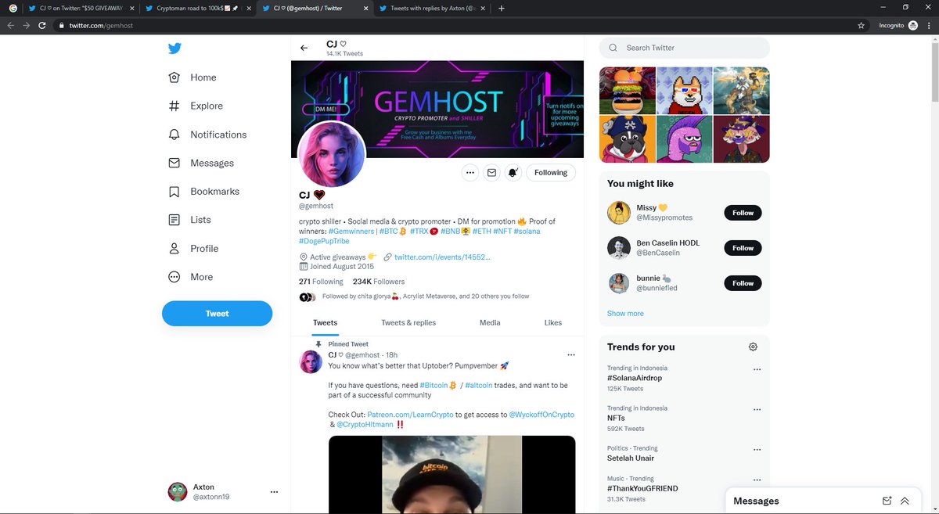Click the address bar URL

tap(101, 25)
